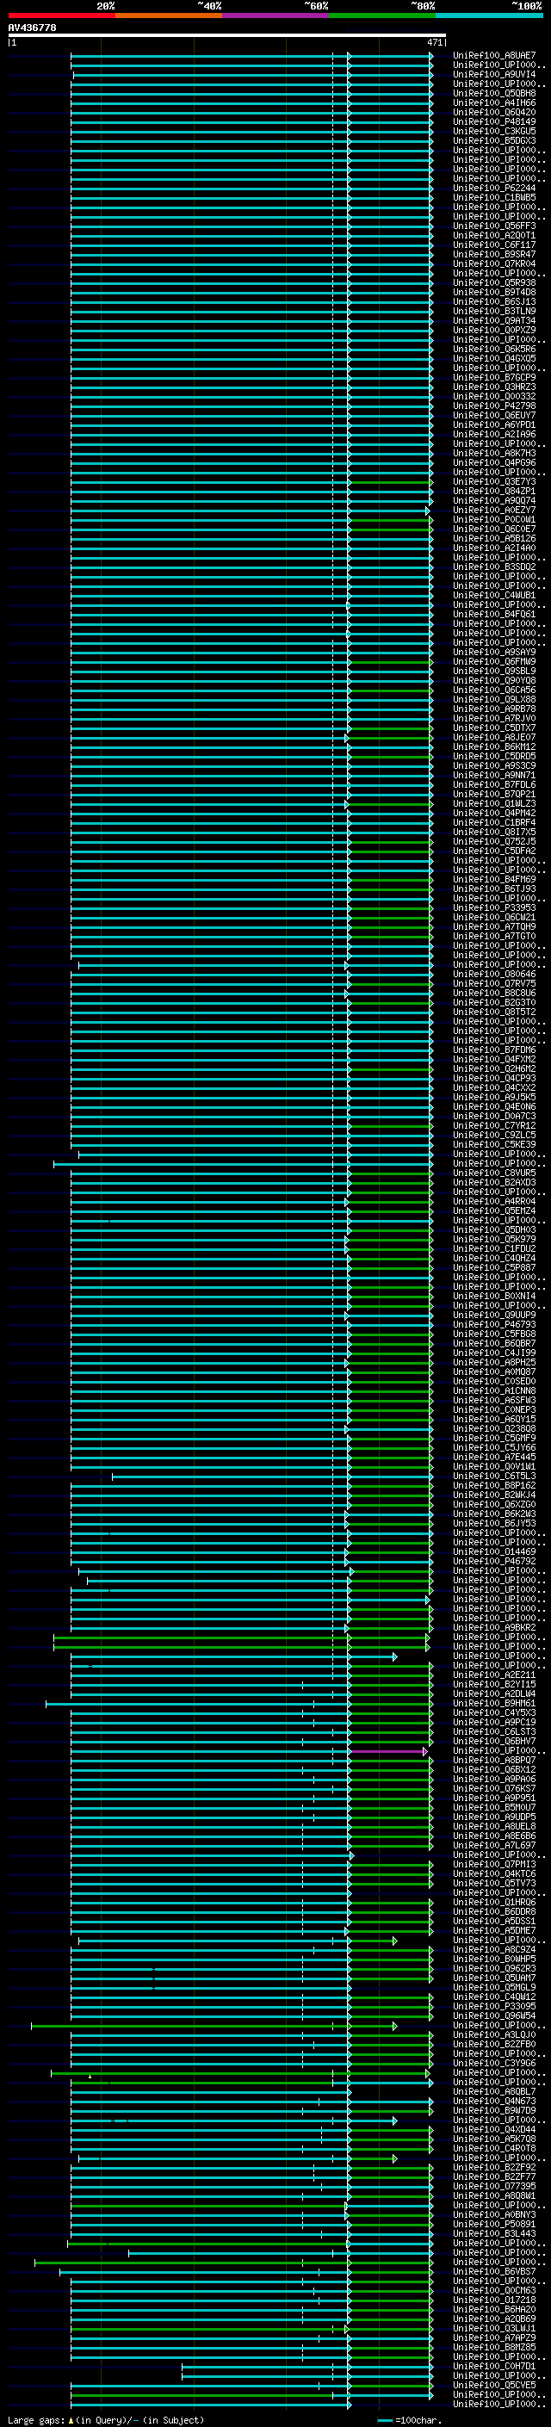Select hit UniRef100_Q5R938
This screenshot has height=2427, width=551.
(x=494, y=282)
